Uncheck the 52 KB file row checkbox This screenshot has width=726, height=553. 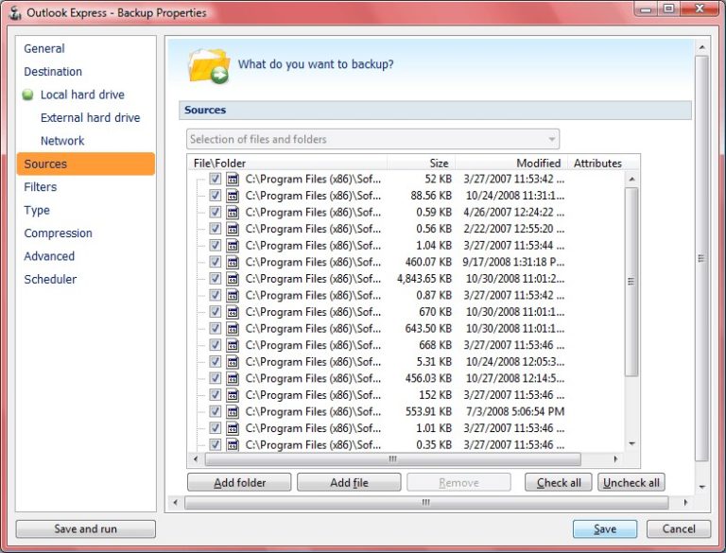[x=215, y=179]
